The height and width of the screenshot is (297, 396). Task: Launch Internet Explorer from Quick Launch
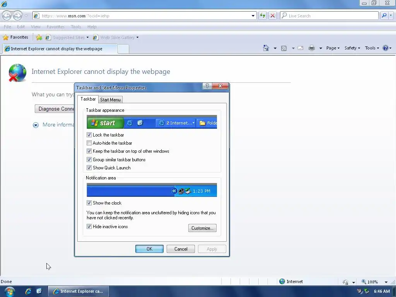coord(28,291)
